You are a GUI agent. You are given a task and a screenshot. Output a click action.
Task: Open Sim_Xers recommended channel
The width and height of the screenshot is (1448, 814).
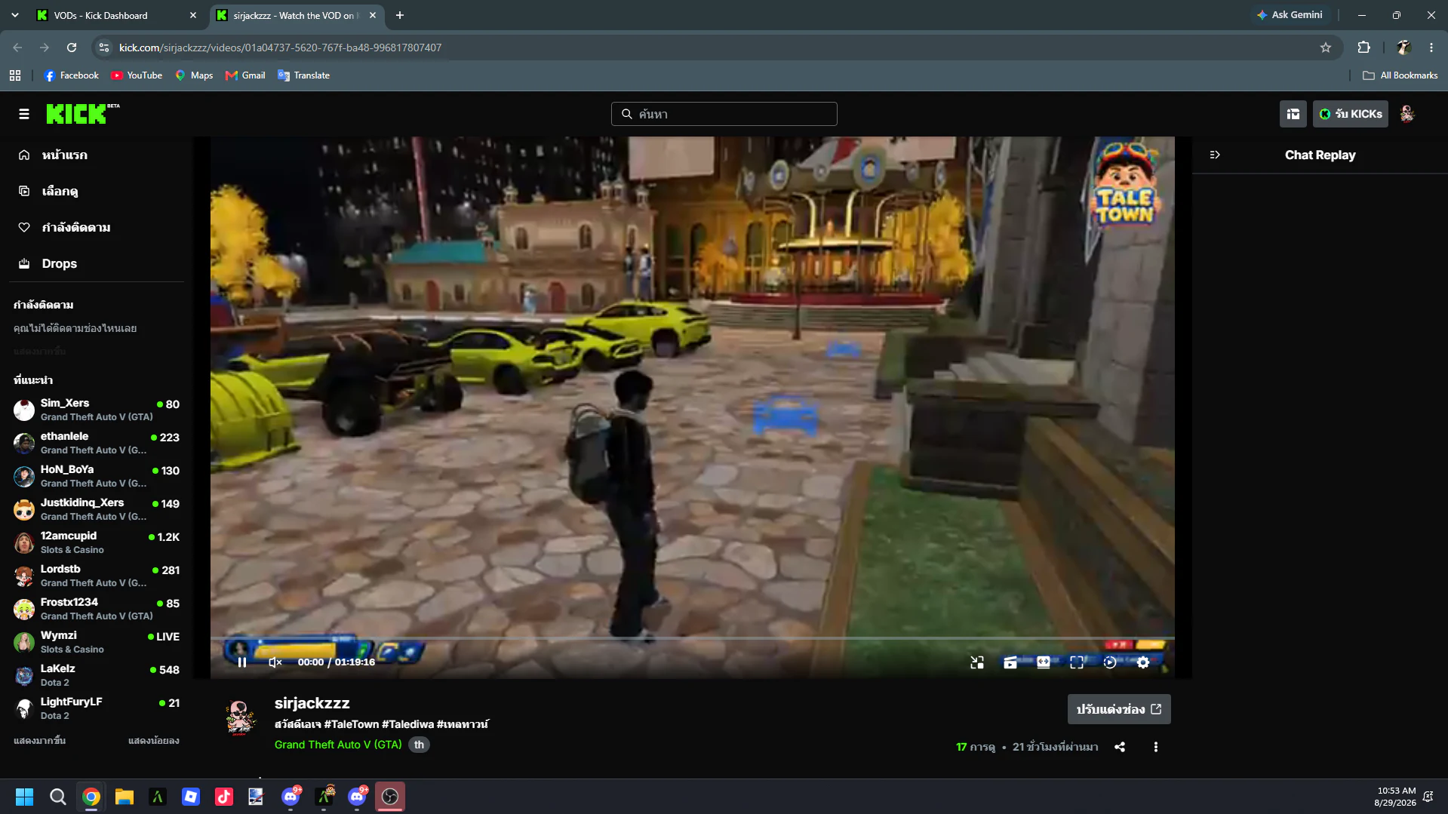(97, 410)
